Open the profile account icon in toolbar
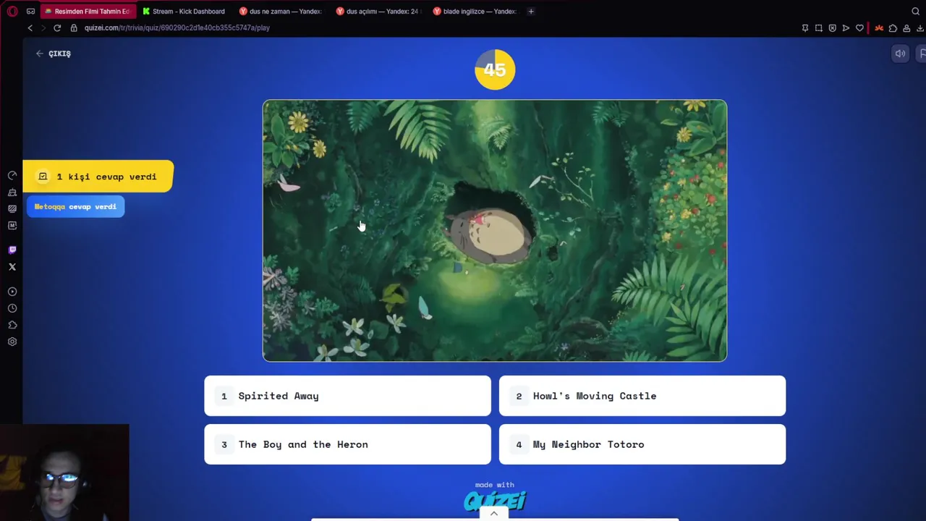926x521 pixels. tap(906, 28)
